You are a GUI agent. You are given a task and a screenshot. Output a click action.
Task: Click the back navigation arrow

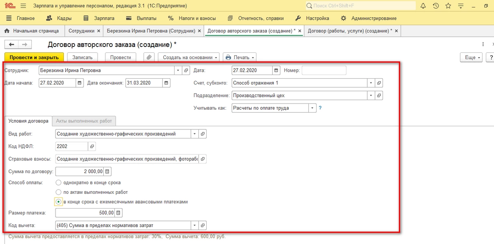pyautogui.click(x=12, y=45)
